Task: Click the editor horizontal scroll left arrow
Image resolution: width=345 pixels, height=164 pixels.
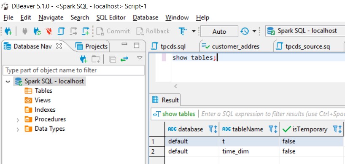Action: (x=175, y=86)
